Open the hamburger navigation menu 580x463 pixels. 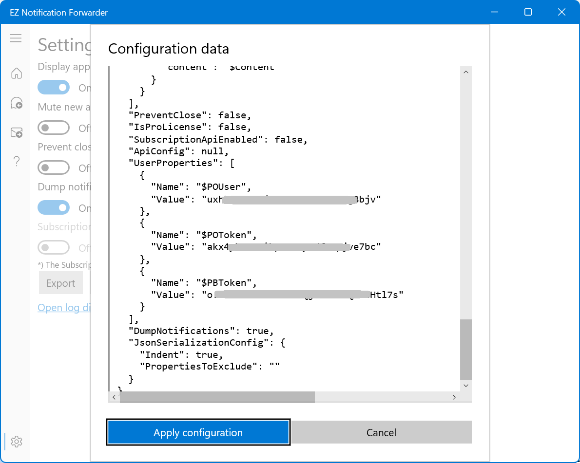tap(16, 38)
